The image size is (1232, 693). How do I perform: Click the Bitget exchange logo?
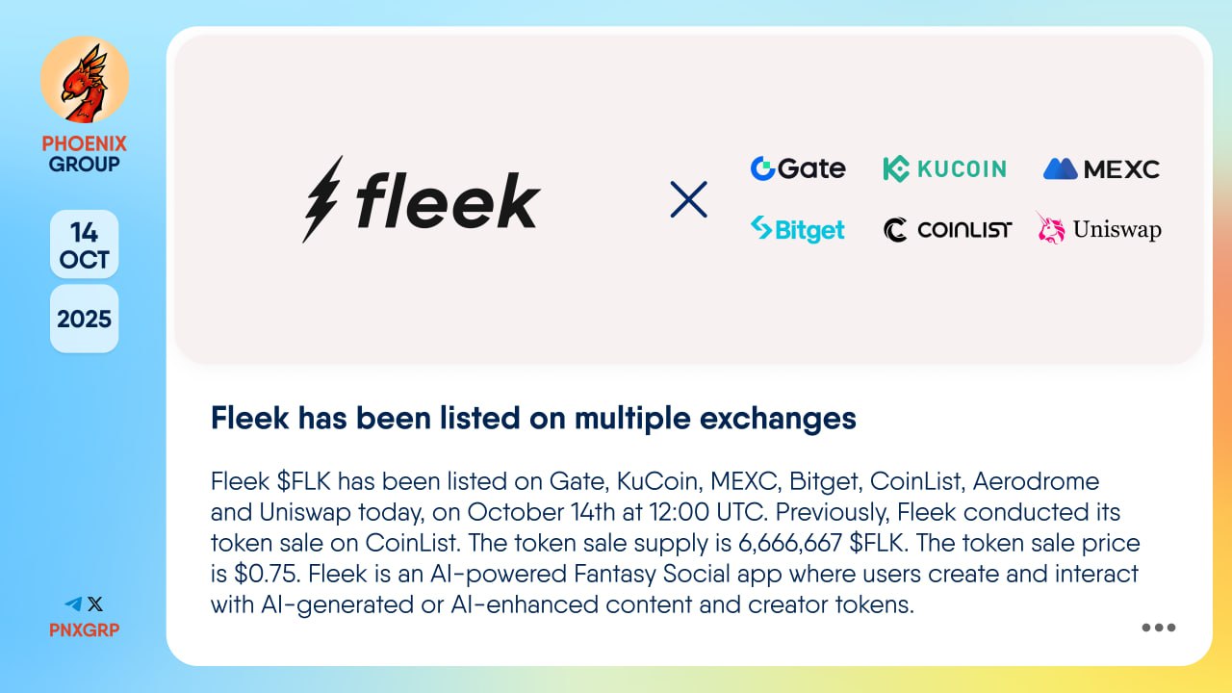pyautogui.click(x=797, y=229)
